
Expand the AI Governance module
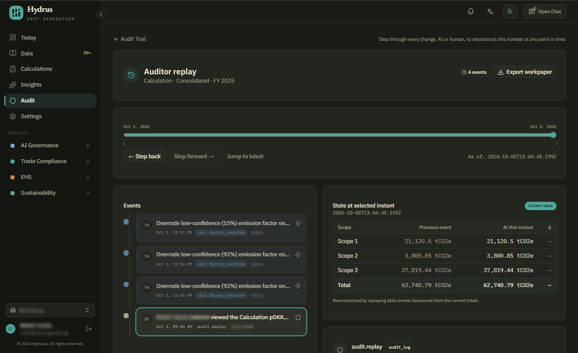pos(50,146)
